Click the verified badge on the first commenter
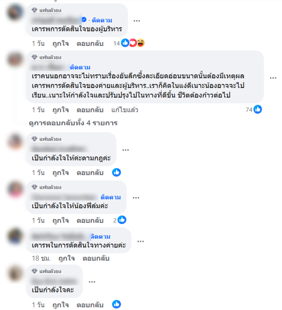The image size is (282, 310). tap(84, 19)
